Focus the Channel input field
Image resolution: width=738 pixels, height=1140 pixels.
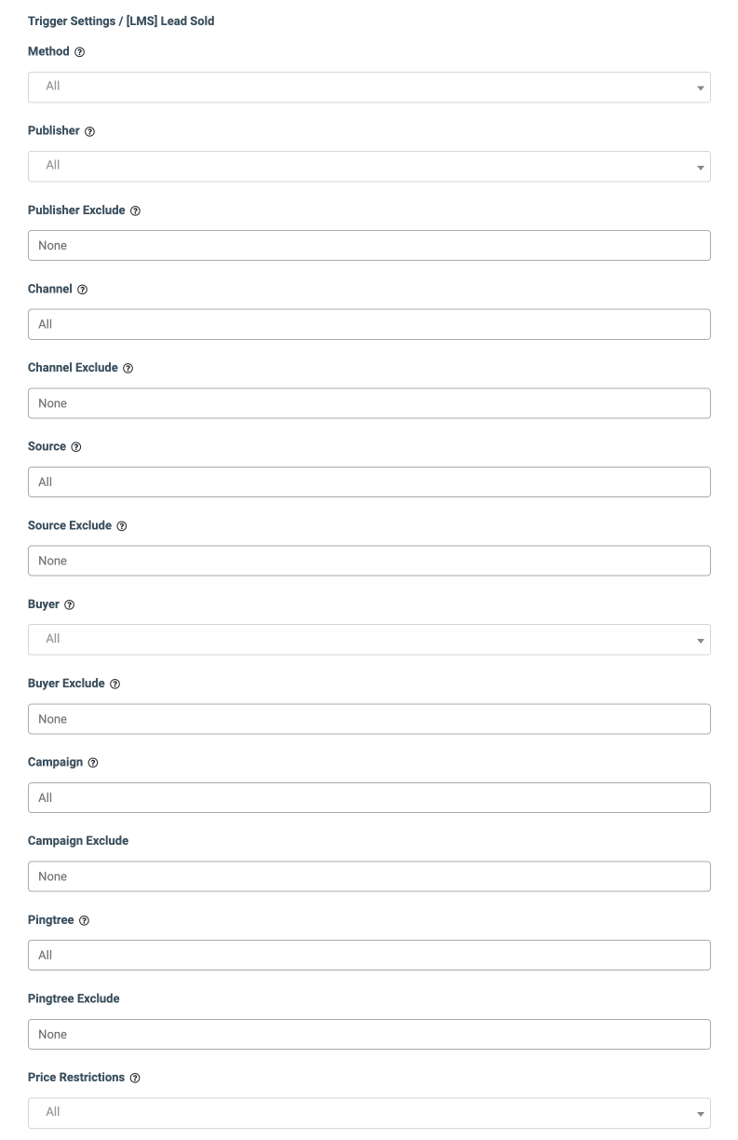pyautogui.click(x=369, y=324)
